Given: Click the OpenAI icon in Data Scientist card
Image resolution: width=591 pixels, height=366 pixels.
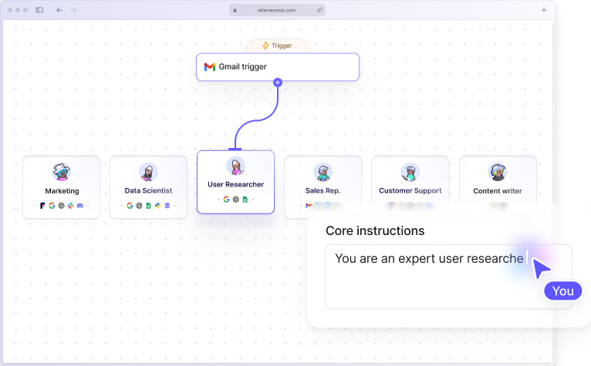Looking at the screenshot, I should coord(139,206).
